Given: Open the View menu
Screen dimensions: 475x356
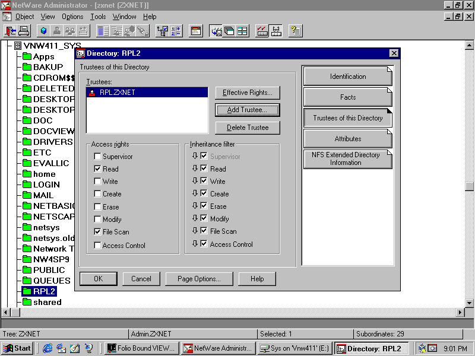Looking at the screenshot, I should pyautogui.click(x=48, y=17).
